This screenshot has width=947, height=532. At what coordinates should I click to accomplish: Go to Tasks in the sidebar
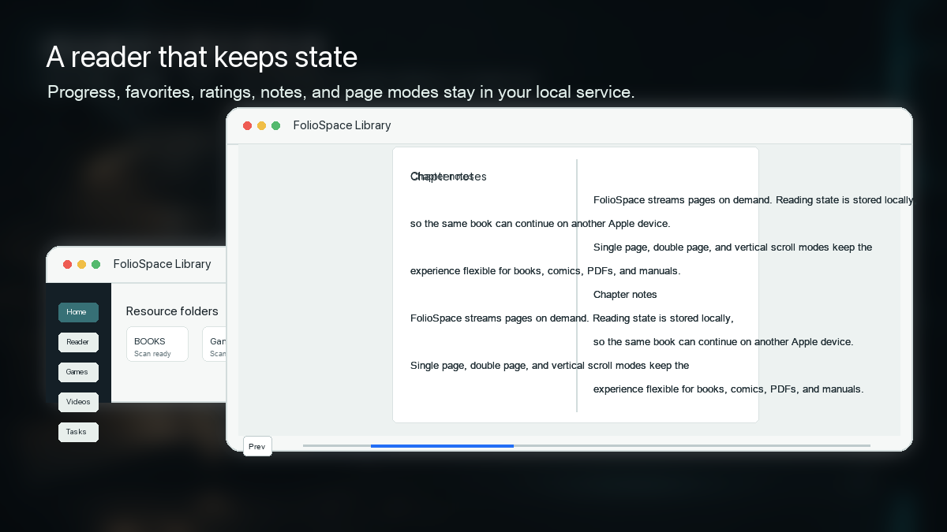(x=78, y=432)
